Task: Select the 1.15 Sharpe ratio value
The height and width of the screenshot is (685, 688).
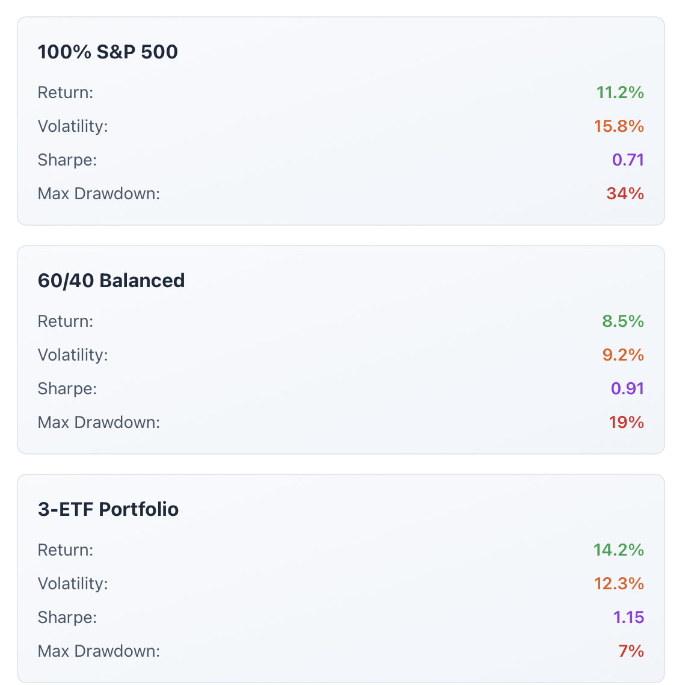Action: point(629,618)
